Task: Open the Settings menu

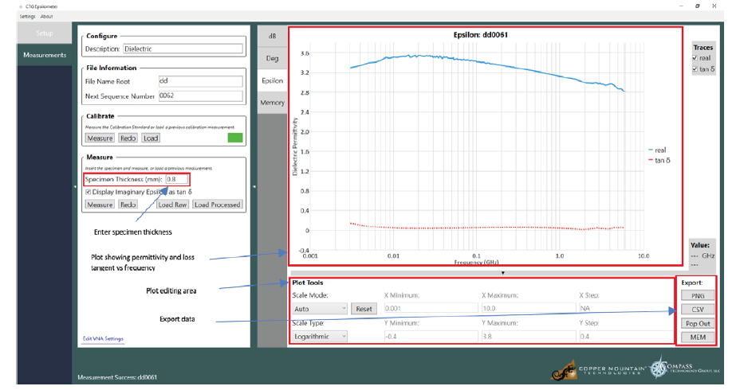Action: pos(27,16)
